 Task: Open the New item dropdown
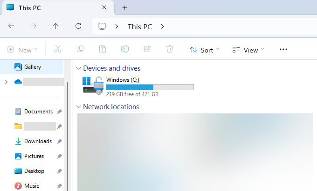[22, 50]
